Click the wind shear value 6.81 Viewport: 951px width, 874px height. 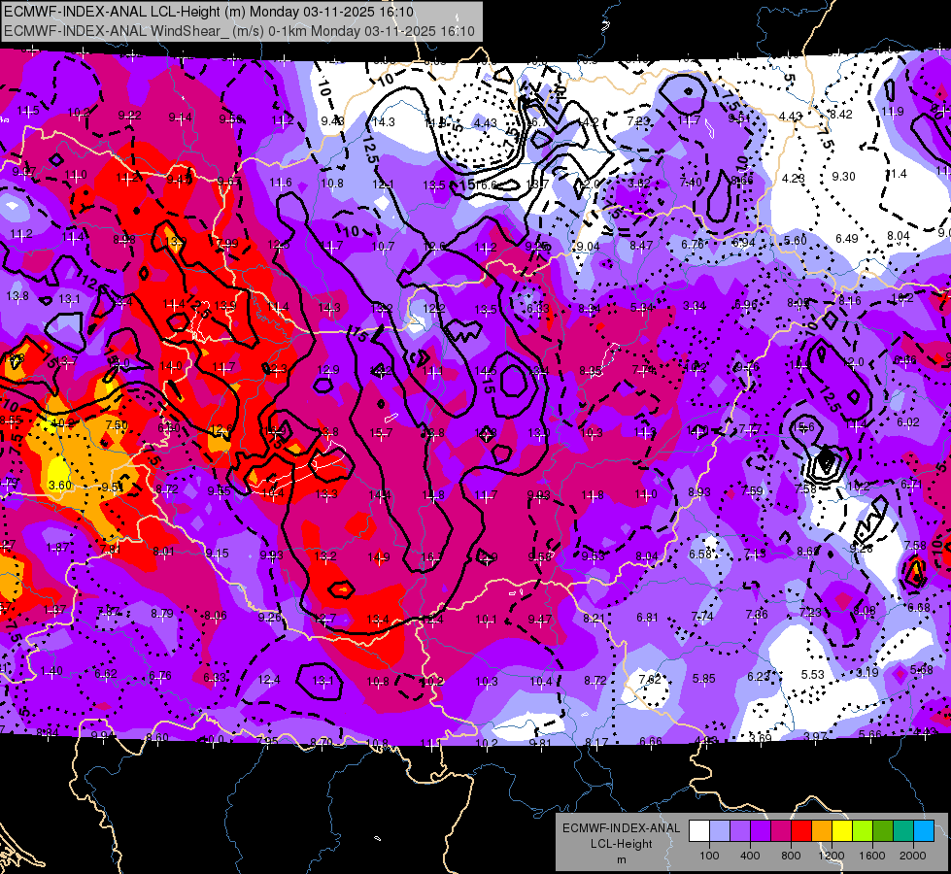click(x=647, y=618)
